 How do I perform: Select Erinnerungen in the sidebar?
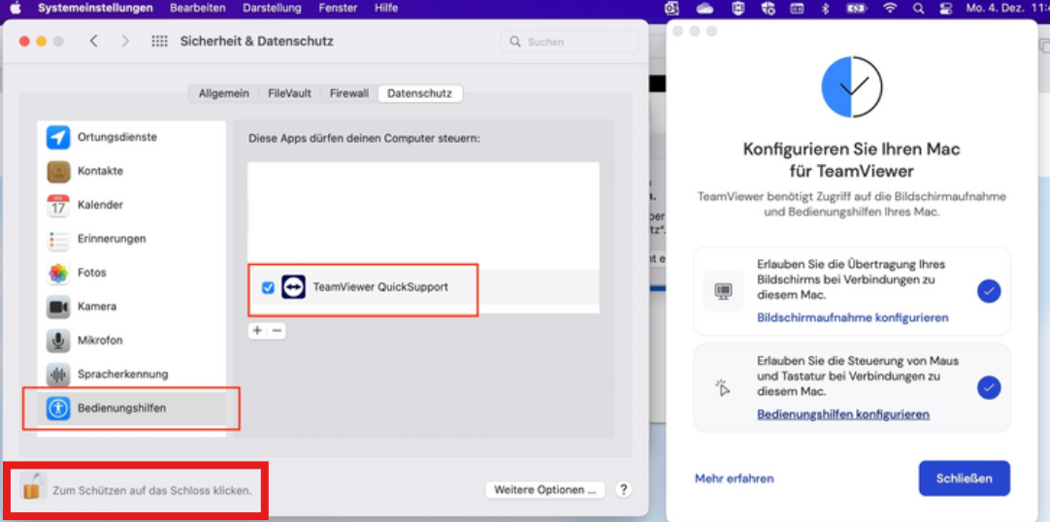tap(131, 239)
